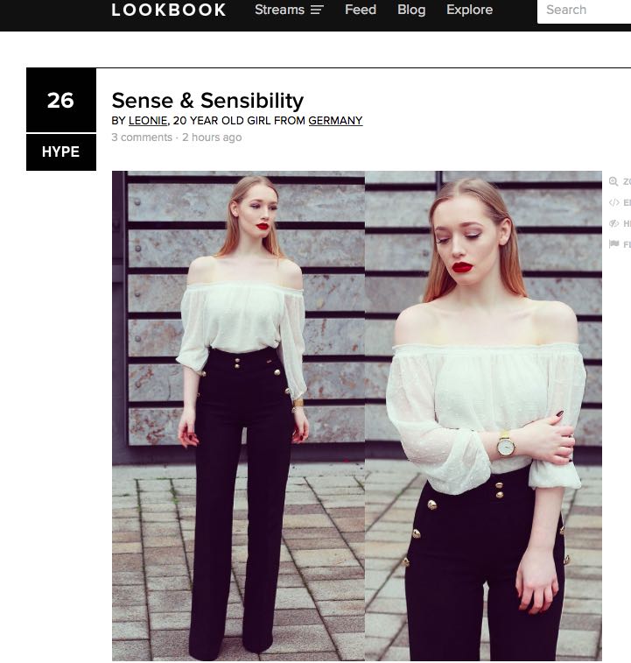Focus the Search input field
The height and width of the screenshot is (663, 631).
point(584,11)
